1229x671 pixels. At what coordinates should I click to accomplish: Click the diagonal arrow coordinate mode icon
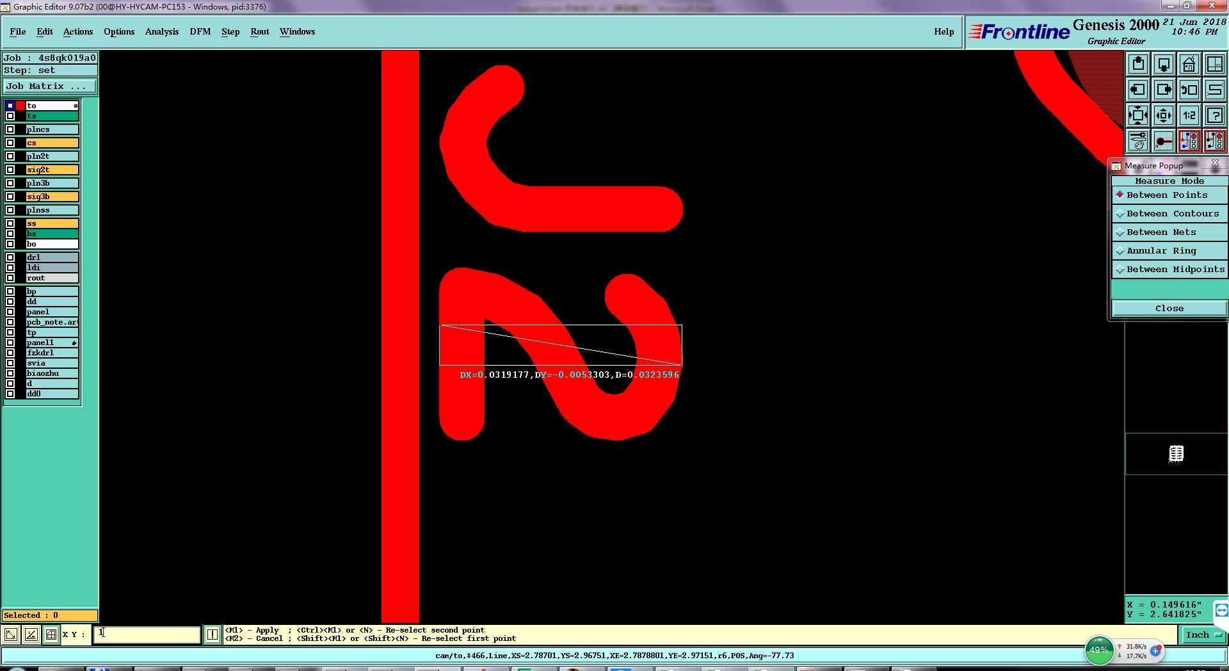tap(11, 635)
